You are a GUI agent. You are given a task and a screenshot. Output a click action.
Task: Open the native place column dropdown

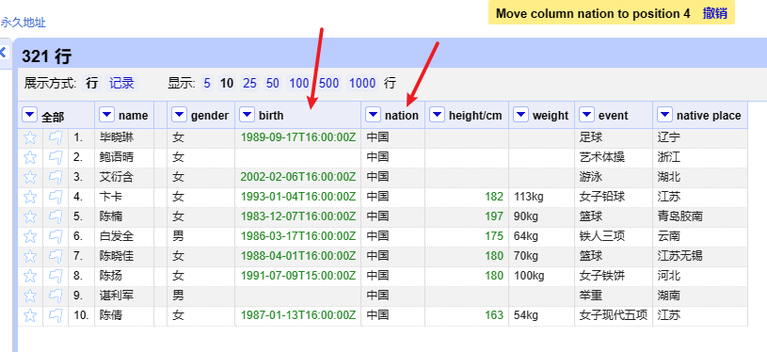coord(664,115)
